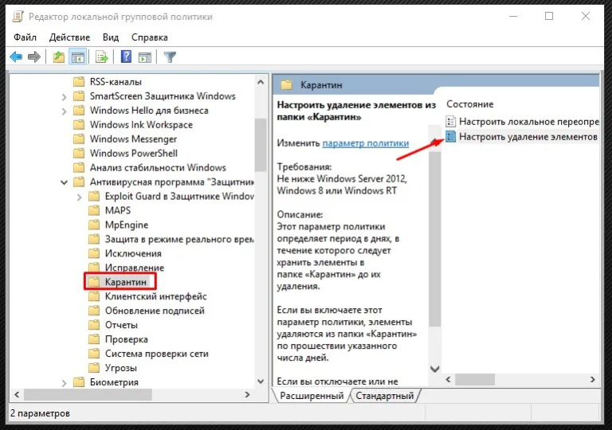612x430 pixels.
Task: Select the Проверка folder
Action: 127,339
